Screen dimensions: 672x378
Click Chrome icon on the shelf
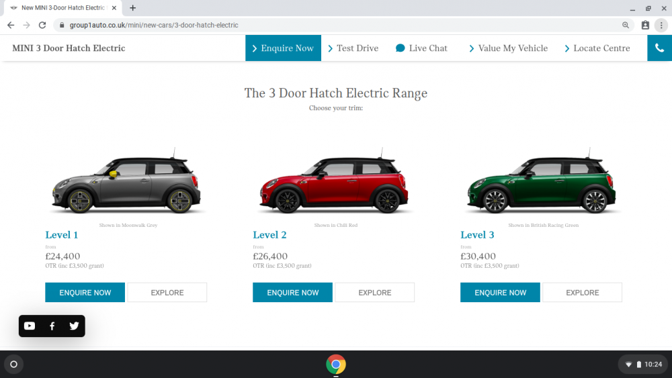coord(336,365)
